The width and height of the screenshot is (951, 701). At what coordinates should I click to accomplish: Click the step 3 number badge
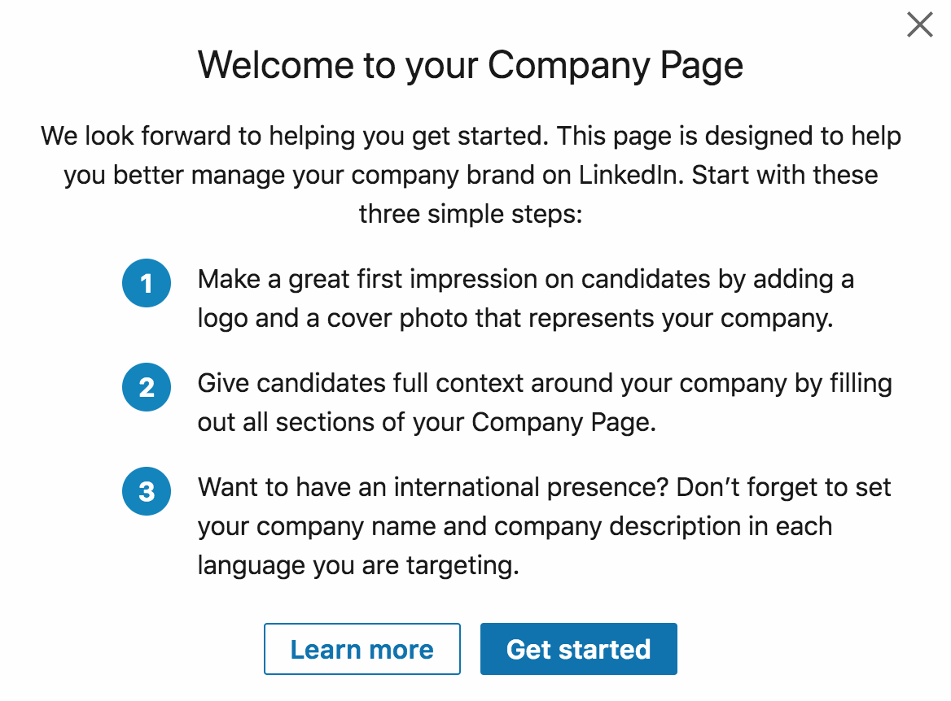147,491
